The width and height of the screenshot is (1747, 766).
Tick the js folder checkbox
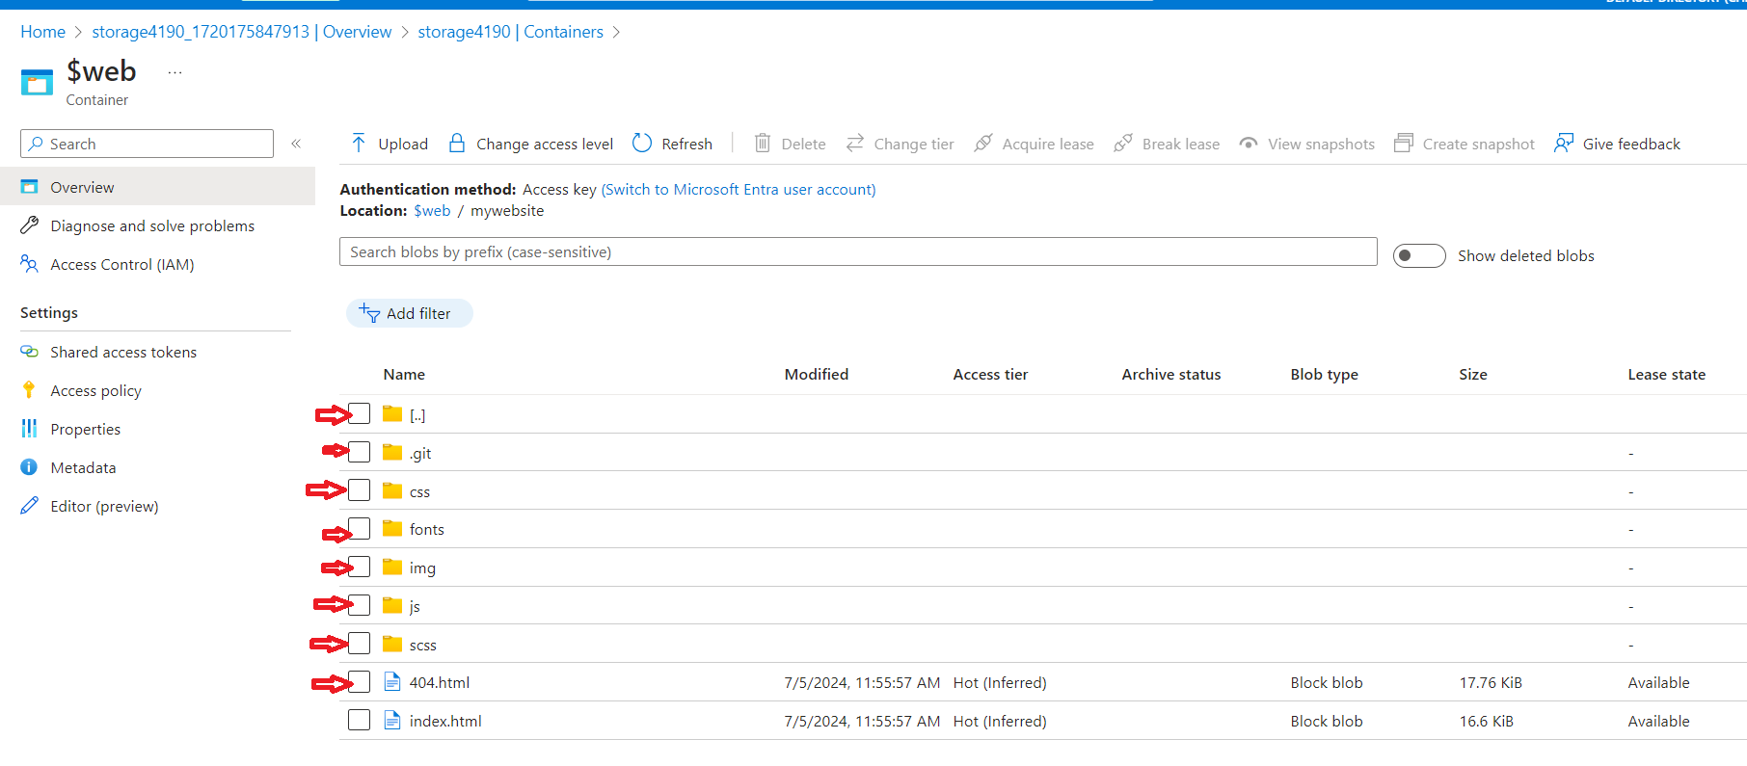coord(360,606)
